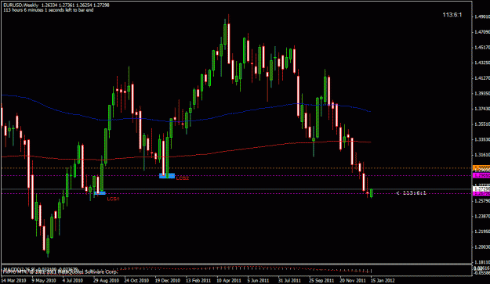Screen dimensions: 490x284
Task: Click the 25 Sep 2011 date label
Action: (x=321, y=280)
